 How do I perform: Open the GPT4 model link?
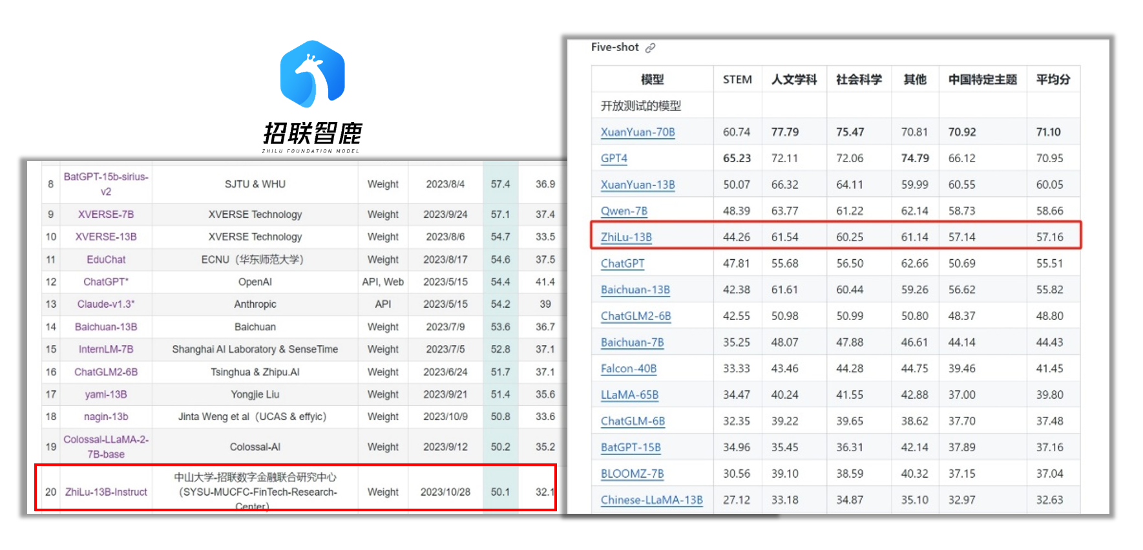pyautogui.click(x=614, y=158)
